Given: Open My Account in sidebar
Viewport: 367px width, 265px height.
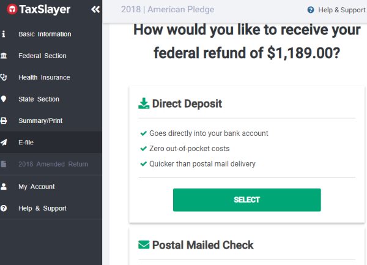Looking at the screenshot, I should [37, 187].
